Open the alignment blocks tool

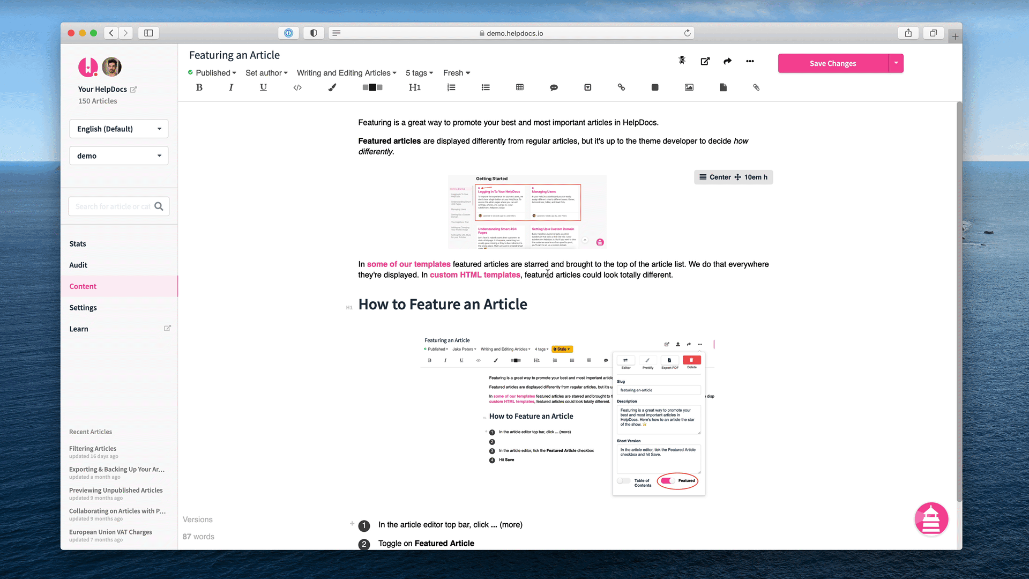point(372,87)
